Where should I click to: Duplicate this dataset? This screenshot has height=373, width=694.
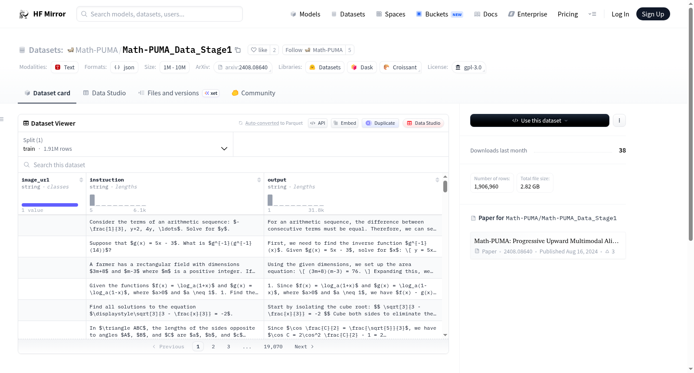pyautogui.click(x=380, y=123)
